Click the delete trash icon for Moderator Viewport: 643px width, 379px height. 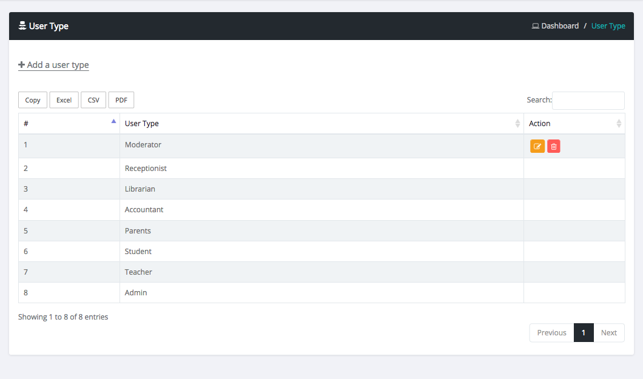pos(553,146)
